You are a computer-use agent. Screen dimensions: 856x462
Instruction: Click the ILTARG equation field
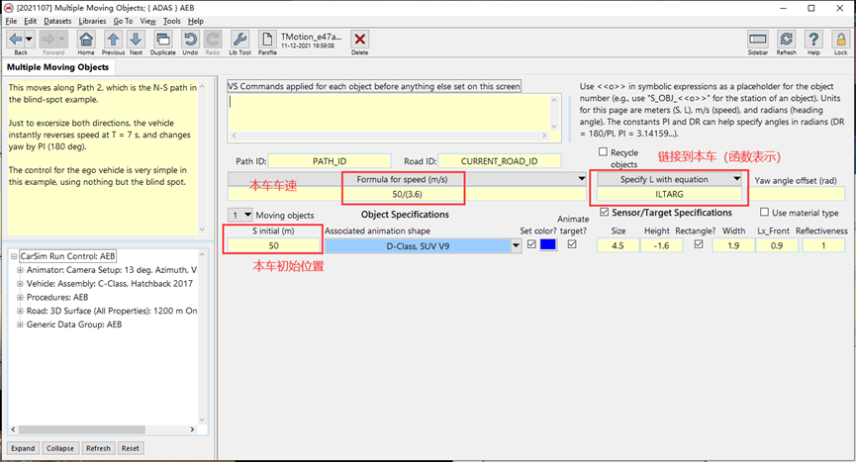click(x=669, y=194)
